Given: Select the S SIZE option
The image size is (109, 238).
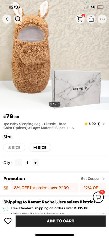Looking at the screenshot, I should pyautogui.click(x=14, y=147).
